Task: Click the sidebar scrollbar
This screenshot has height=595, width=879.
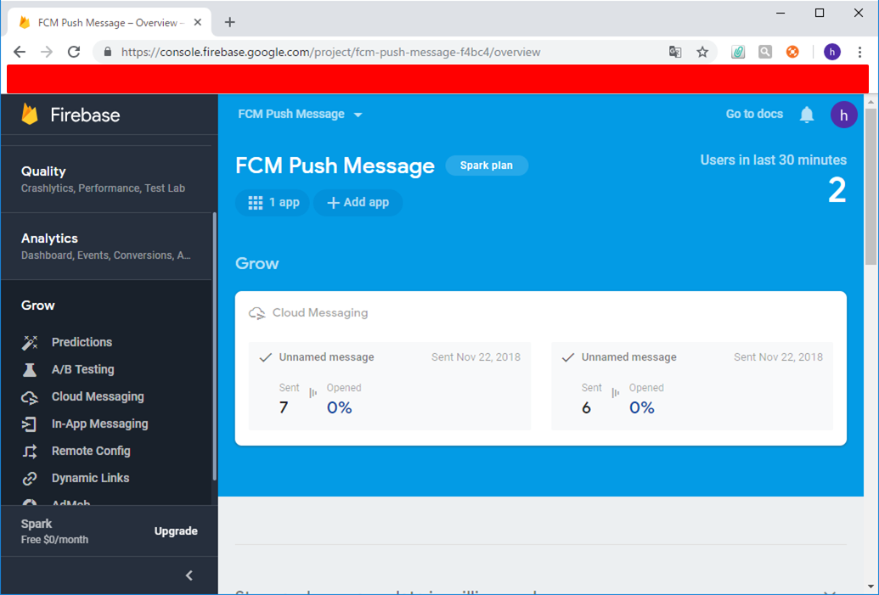Action: tap(214, 346)
